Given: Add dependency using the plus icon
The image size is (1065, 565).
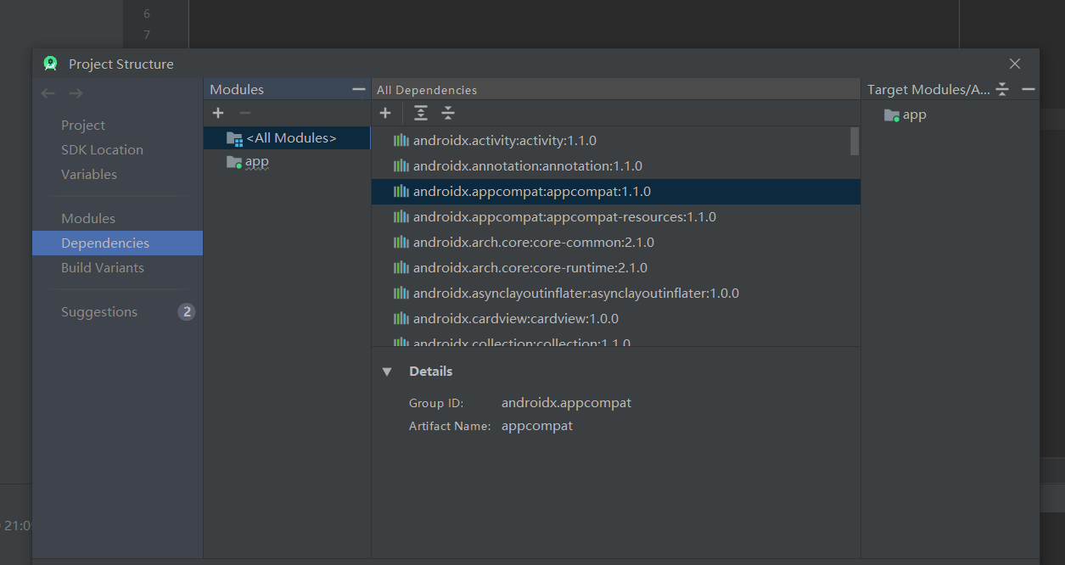Looking at the screenshot, I should pos(385,113).
